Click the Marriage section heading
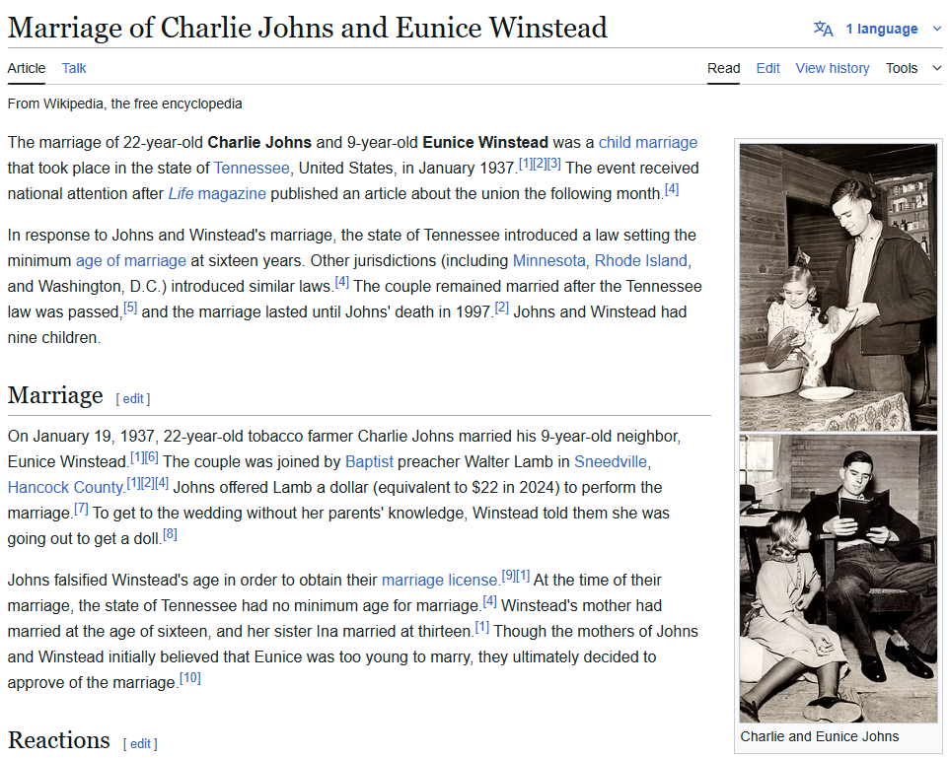Image resolution: width=948 pixels, height=758 pixels. click(x=55, y=395)
